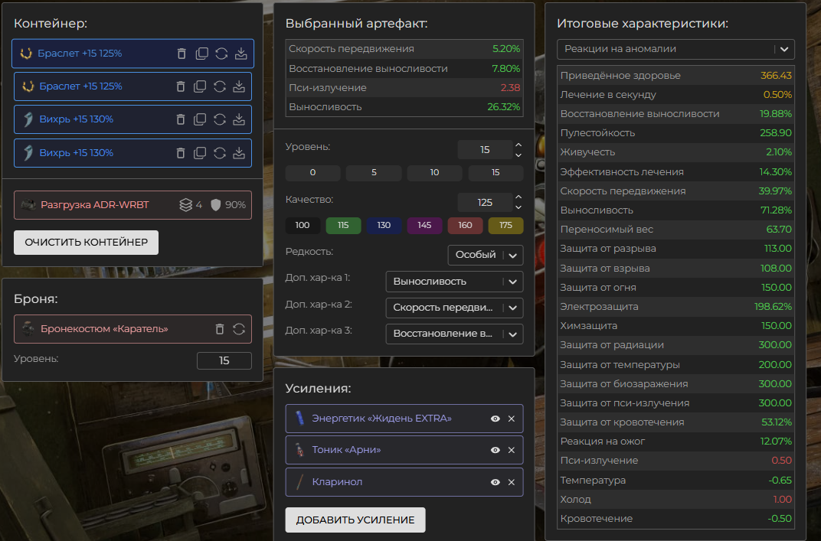This screenshot has width=821, height=541.
Task: Remove the Тоник «Арни» boost
Action: point(511,450)
